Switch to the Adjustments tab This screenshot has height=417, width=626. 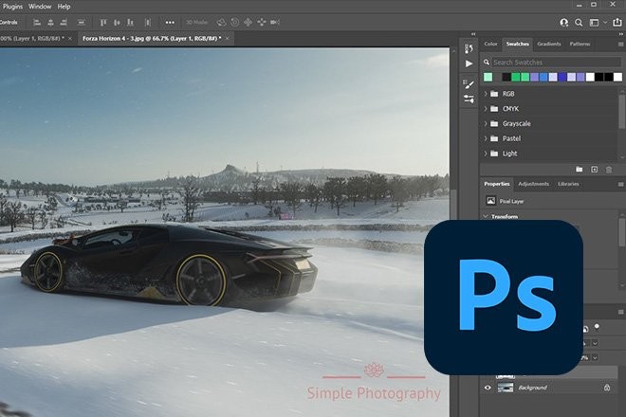coord(533,183)
